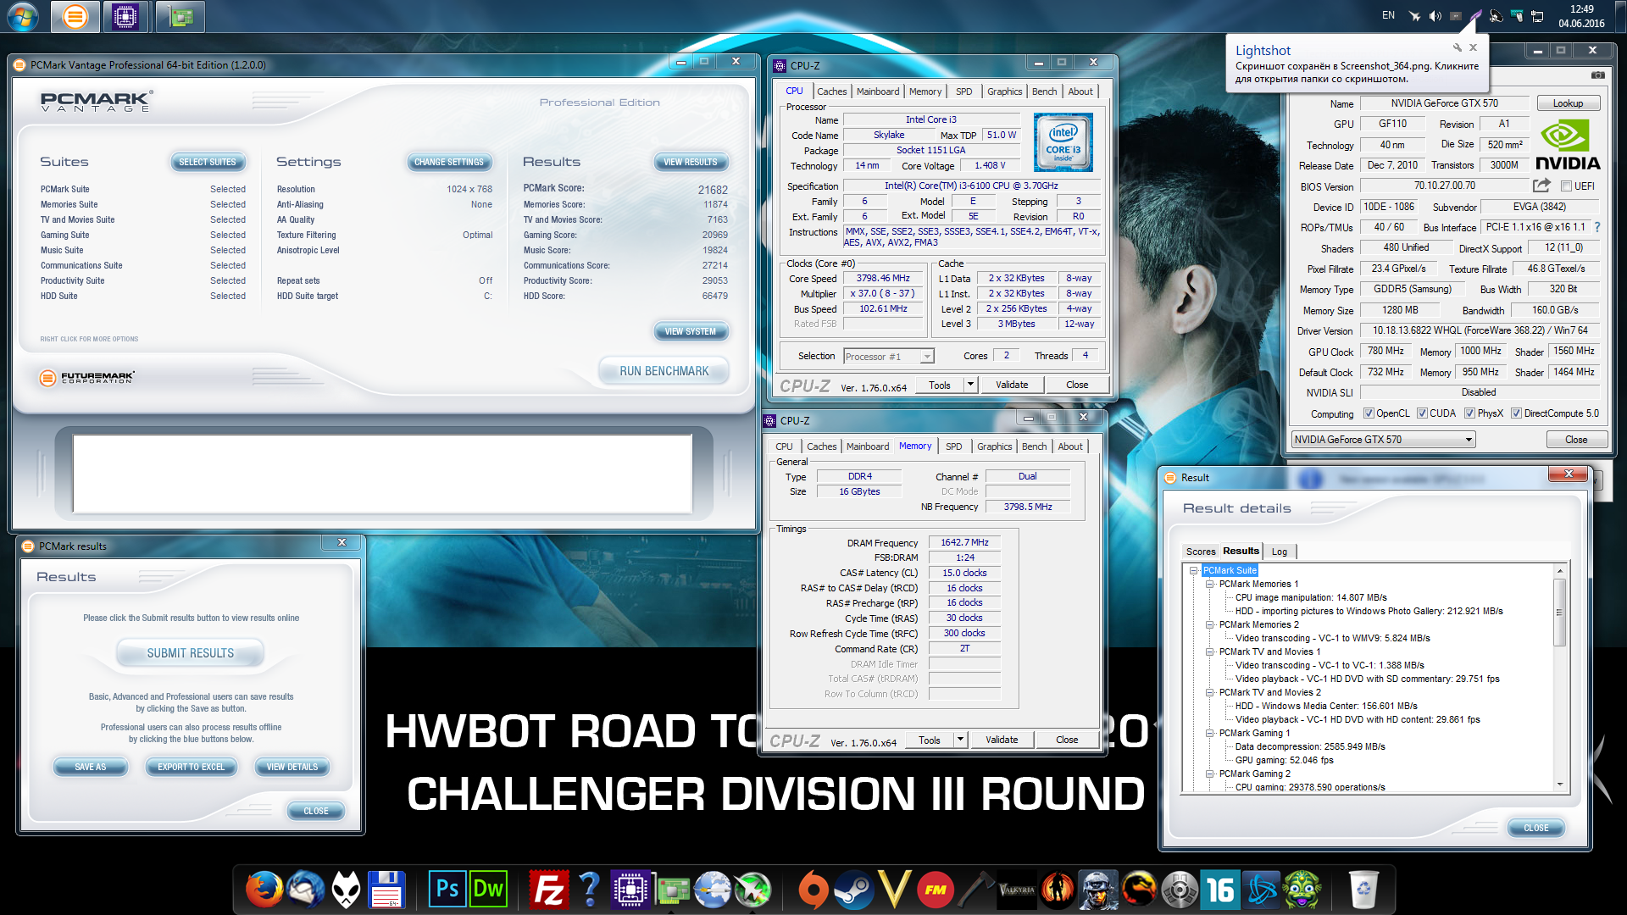The image size is (1627, 915).
Task: Toggle the DirectCompute 5.0 checkbox
Action: 1517,413
